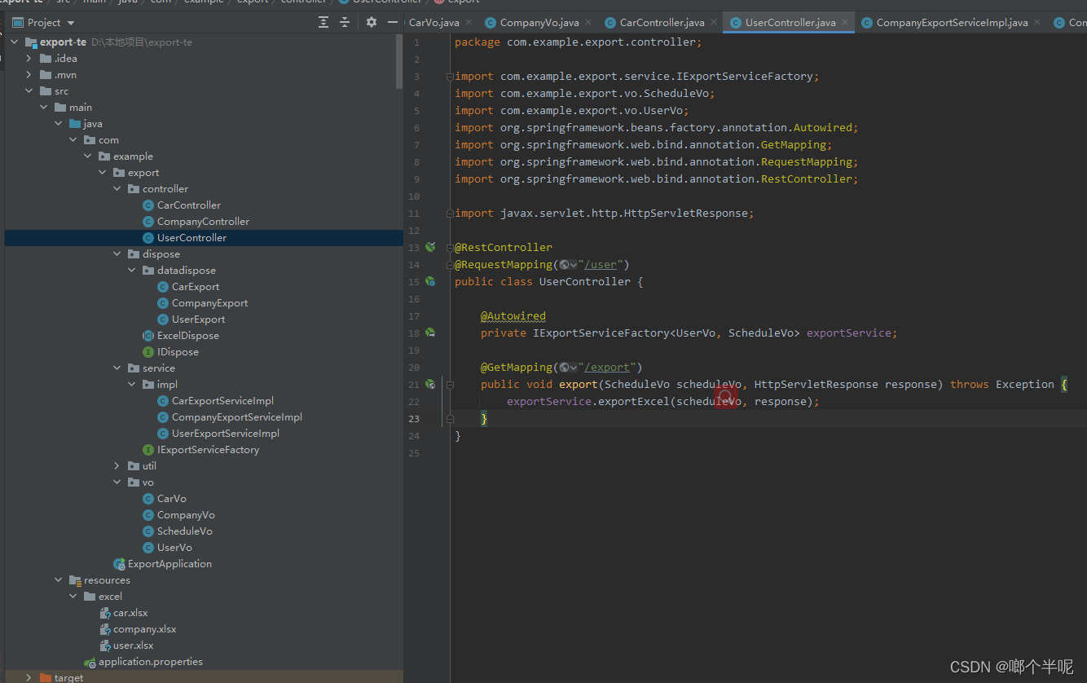Viewport: 1087px width, 683px height.
Task: Click the IExportServiceFactory interface icon
Action: click(x=148, y=450)
